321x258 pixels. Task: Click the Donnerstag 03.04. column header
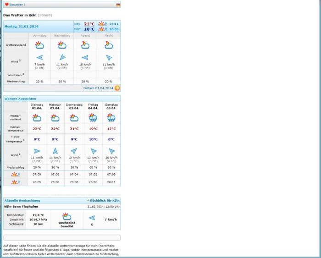point(74,106)
